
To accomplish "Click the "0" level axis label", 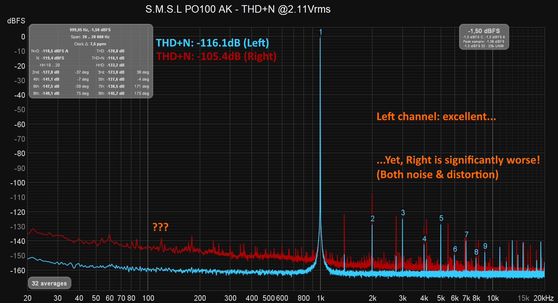I will (x=23, y=37).
